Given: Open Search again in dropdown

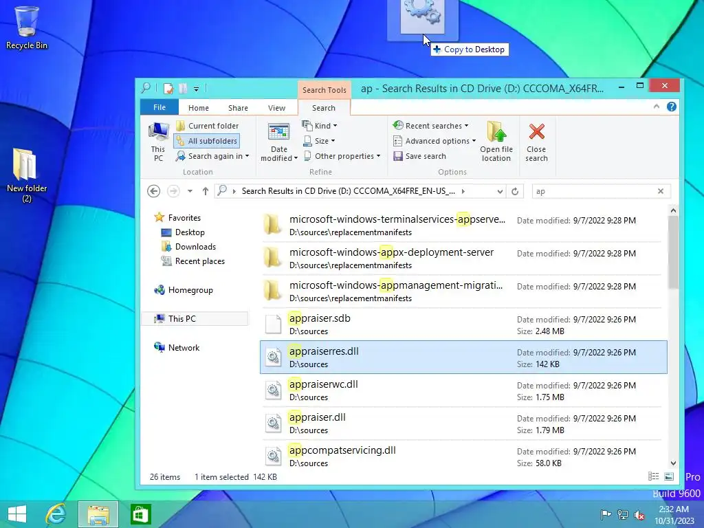Looking at the screenshot, I should 212,156.
